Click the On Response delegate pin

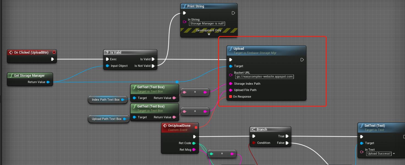pyautogui.click(x=231, y=97)
